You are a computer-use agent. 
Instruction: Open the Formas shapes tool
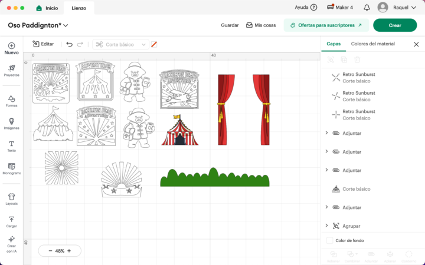click(x=11, y=101)
